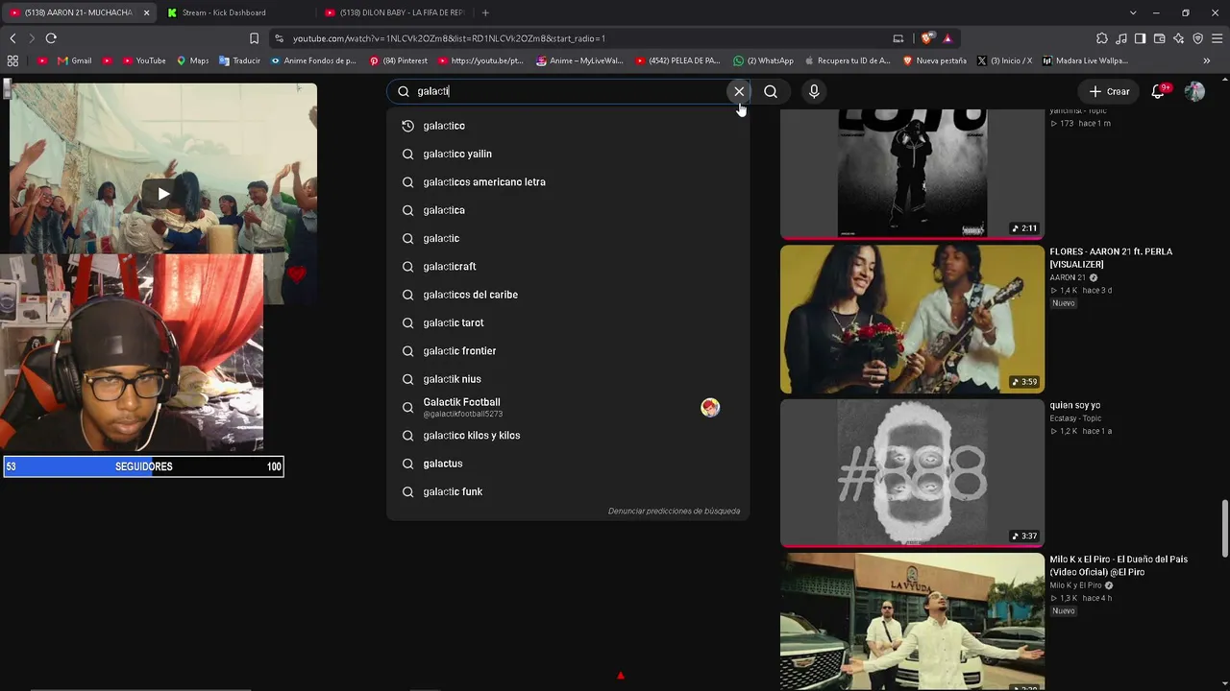Open YouTube notifications bell
The width and height of the screenshot is (1230, 691).
pos(1159,91)
